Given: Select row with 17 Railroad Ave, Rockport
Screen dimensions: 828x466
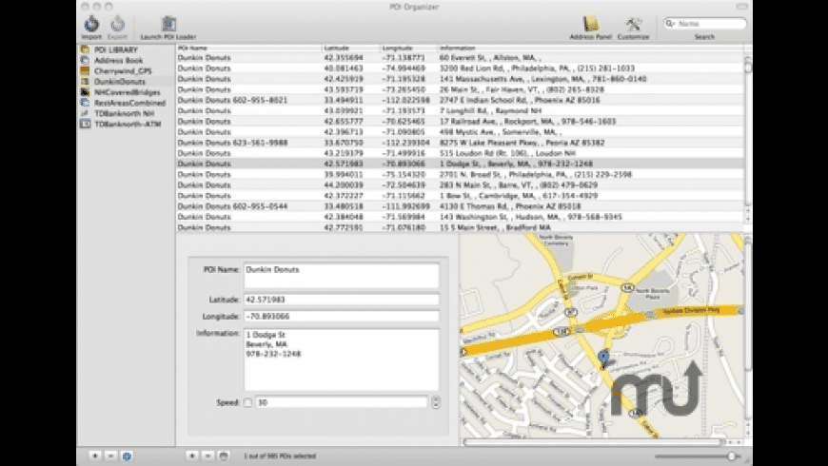Looking at the screenshot, I should point(460,121).
